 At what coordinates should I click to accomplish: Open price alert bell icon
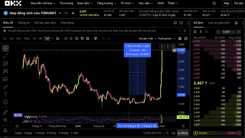[x=175, y=23]
